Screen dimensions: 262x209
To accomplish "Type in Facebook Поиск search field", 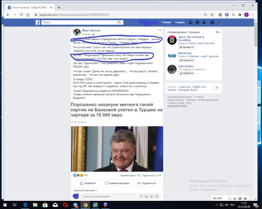I will click(x=78, y=22).
